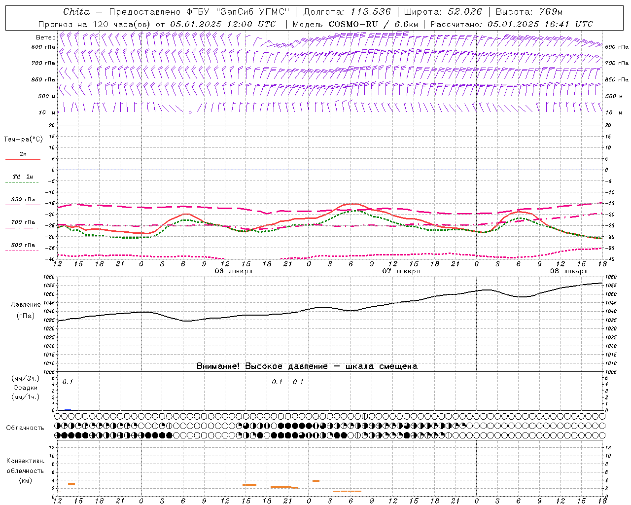Image resolution: width=631 pixels, height=505 pixels.
Task: Click the "(мм/3ч.)" precipitation unit label
Action: click(26, 378)
